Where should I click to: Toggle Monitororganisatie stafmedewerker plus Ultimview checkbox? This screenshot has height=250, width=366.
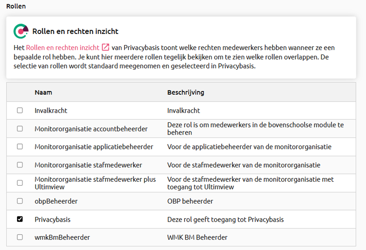click(x=19, y=183)
